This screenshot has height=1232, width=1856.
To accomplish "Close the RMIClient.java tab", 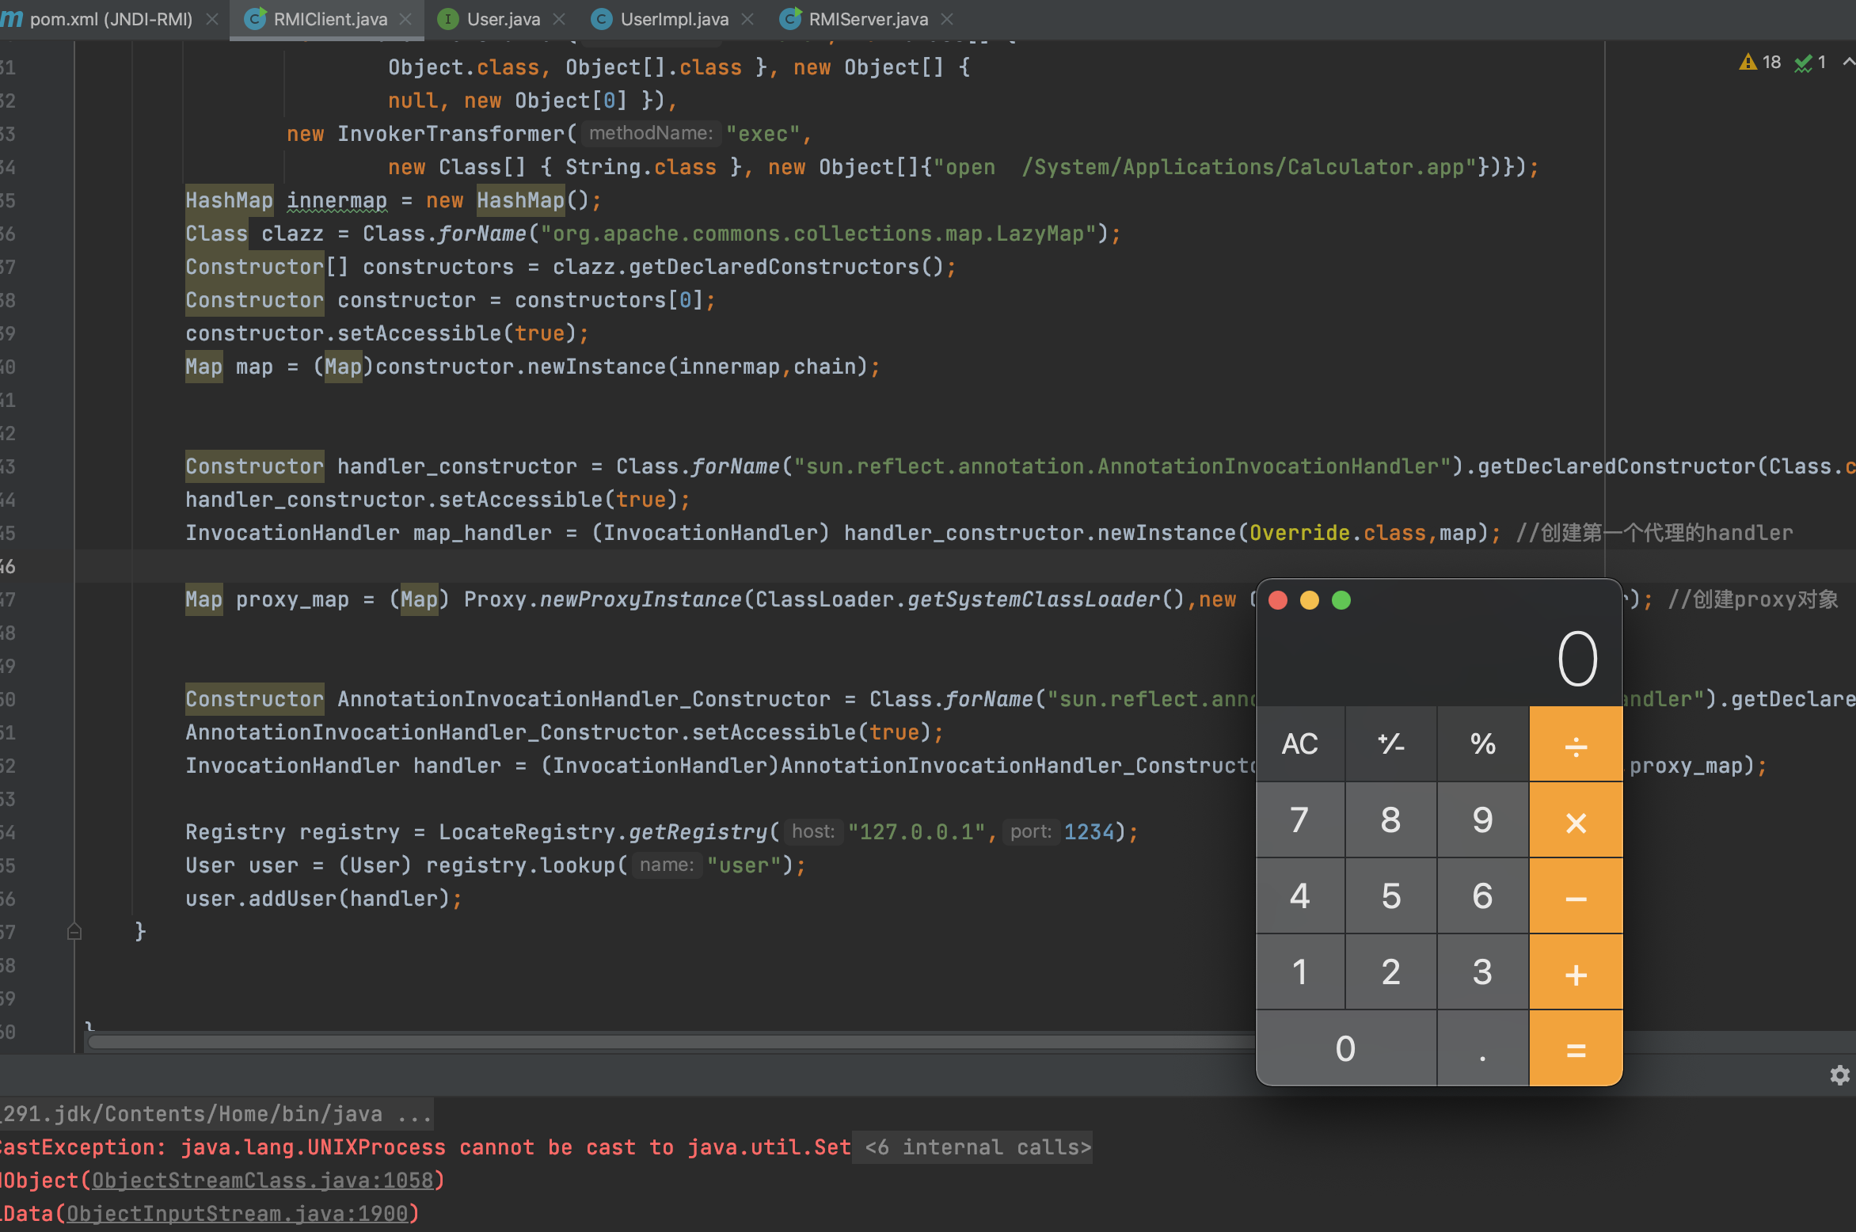I will coord(405,19).
